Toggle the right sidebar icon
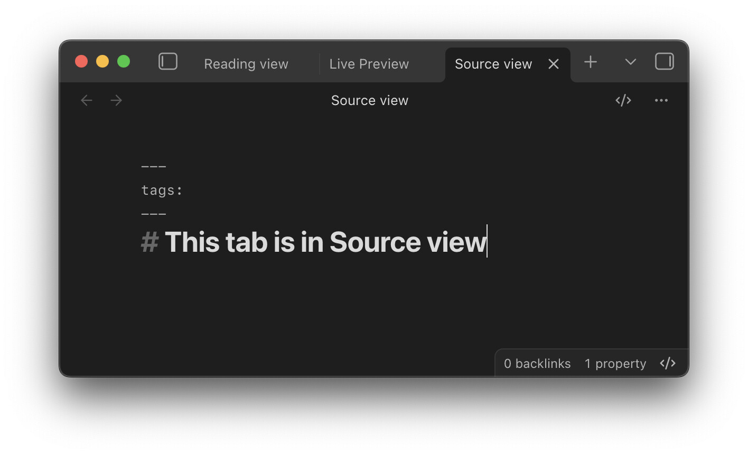The image size is (748, 455). (664, 62)
